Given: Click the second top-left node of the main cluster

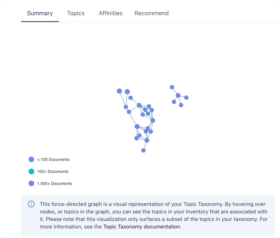Looking at the screenshot, I should 127,92.
